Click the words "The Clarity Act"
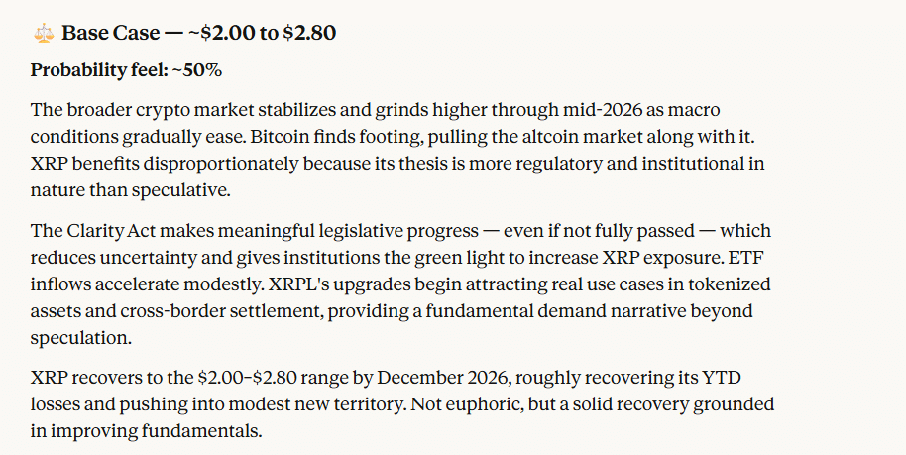 coord(87,231)
